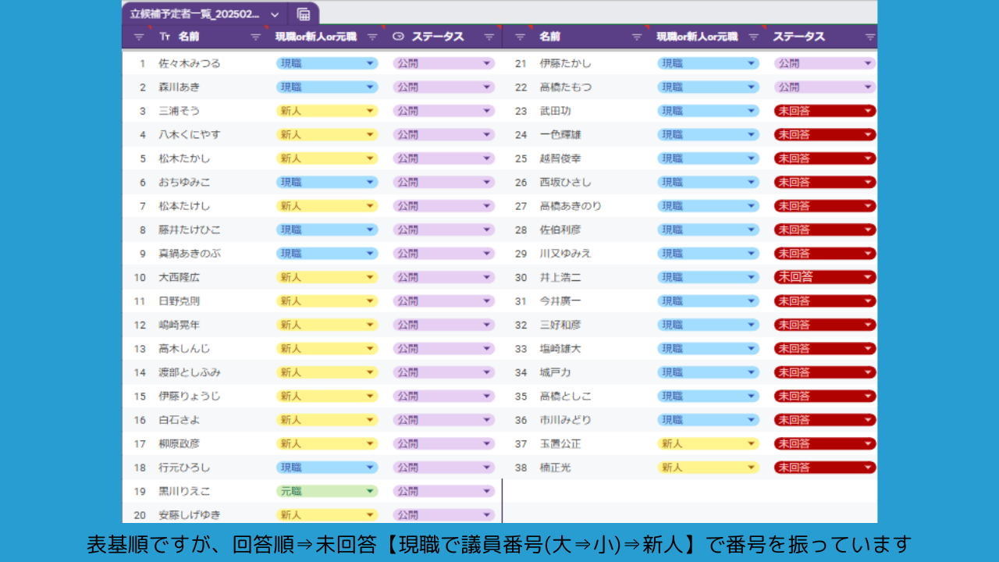999x562 pixels.
Task: Click filter icon beside right 名前 header
Action: (x=637, y=37)
